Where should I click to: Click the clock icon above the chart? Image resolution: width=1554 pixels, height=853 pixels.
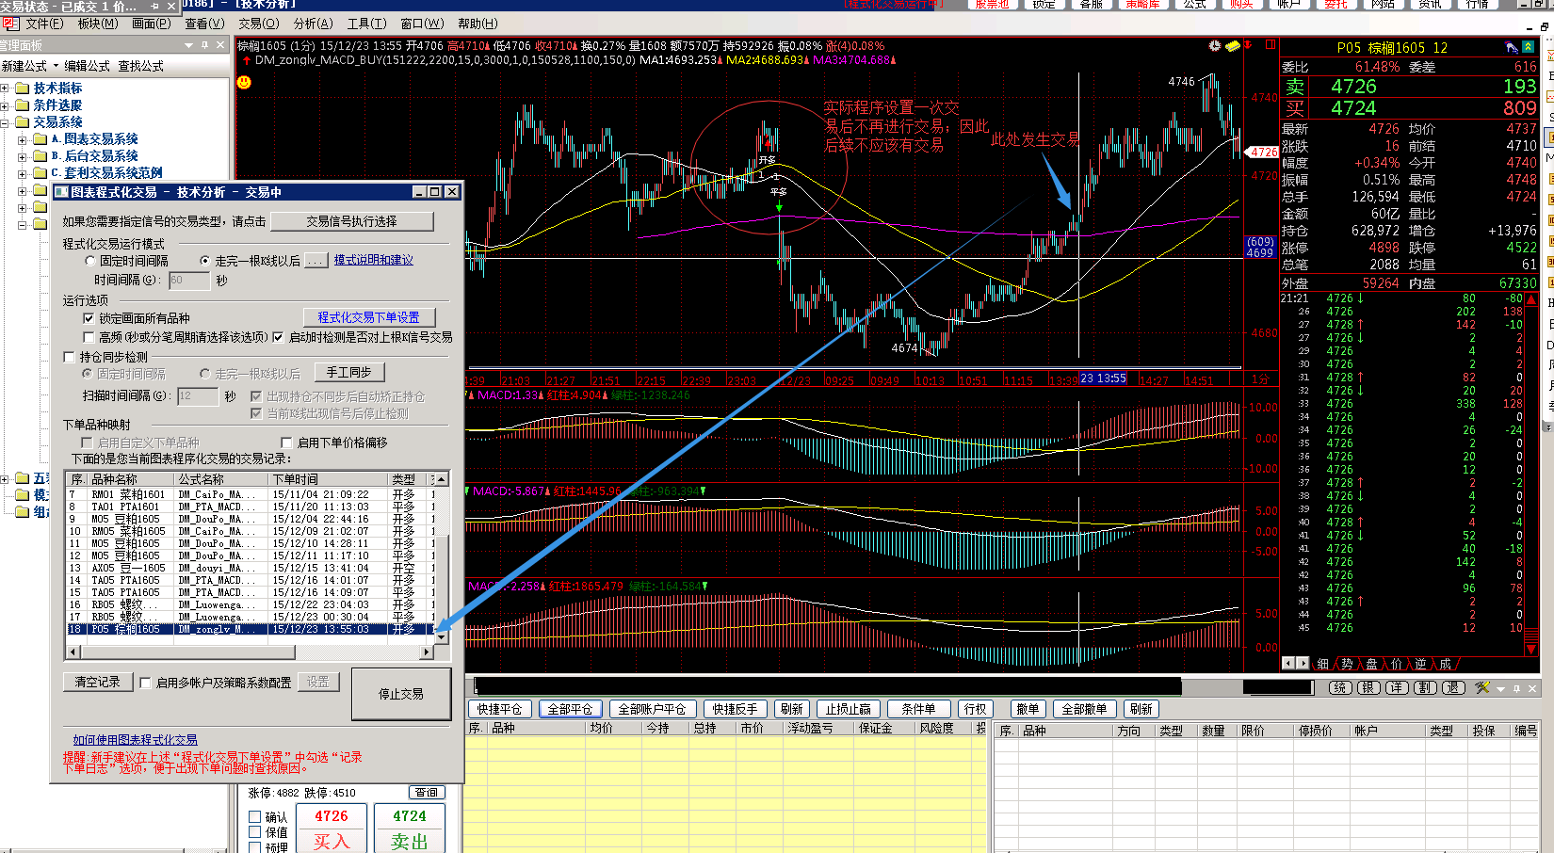[1215, 46]
